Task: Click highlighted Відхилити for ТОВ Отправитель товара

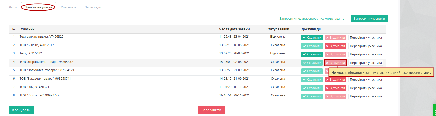Action: coord(335,63)
